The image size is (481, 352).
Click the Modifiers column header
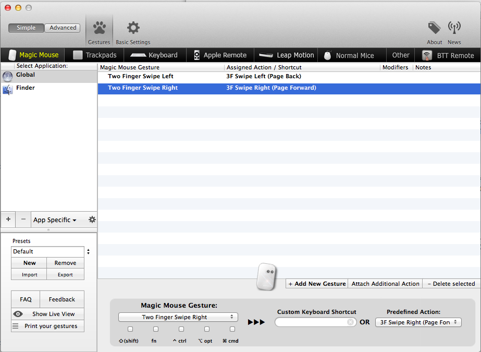click(397, 67)
